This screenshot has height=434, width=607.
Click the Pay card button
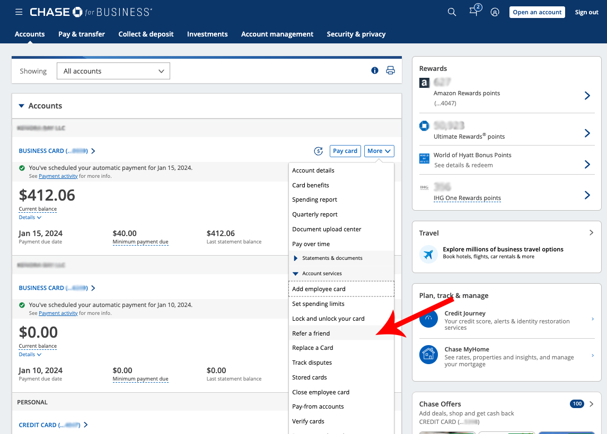pyautogui.click(x=345, y=151)
